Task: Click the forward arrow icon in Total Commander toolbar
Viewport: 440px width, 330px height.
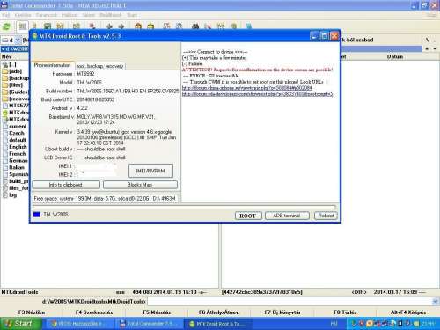Action: pos(121,26)
